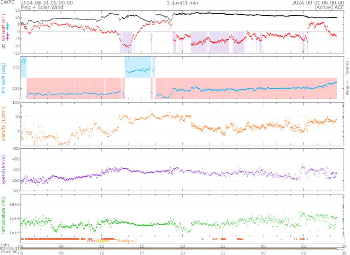This screenshot has width=350, height=255.
Task: Click the timeline range bar at the bottom
Action: point(182,250)
